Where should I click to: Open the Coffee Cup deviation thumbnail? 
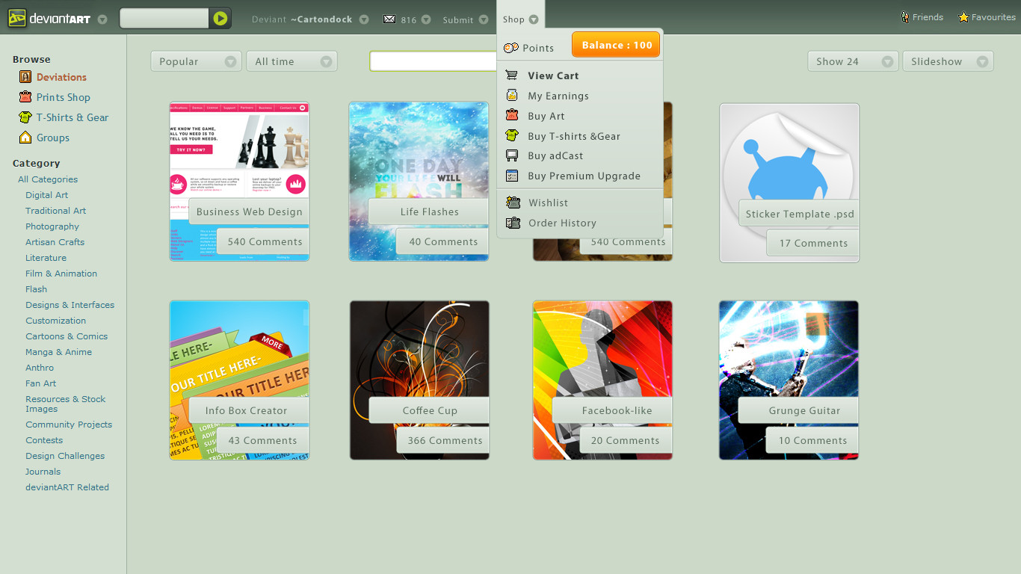(419, 380)
